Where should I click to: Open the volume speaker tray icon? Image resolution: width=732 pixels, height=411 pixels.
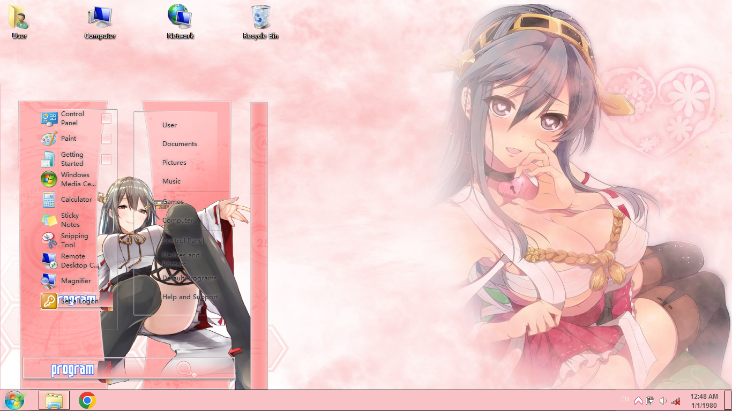[x=663, y=400]
